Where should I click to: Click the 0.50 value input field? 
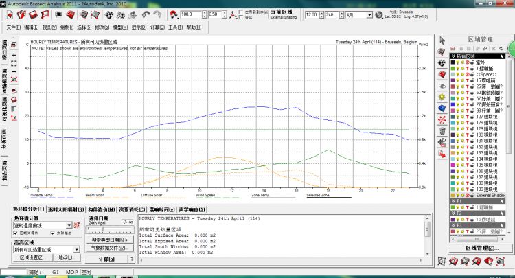(215, 15)
